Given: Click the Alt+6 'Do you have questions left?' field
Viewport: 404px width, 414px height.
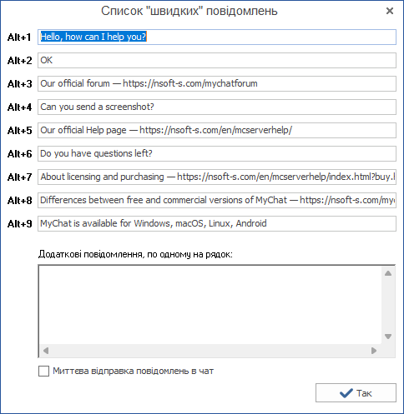Looking at the screenshot, I should tap(217, 153).
